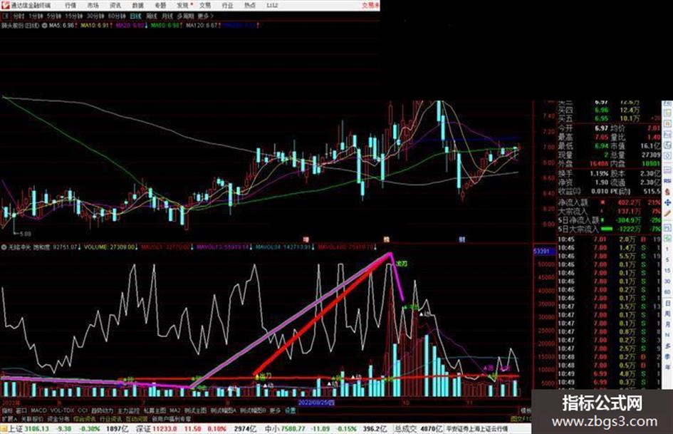
Task: Switch to 30分钟 chart period
Action: tap(95, 16)
